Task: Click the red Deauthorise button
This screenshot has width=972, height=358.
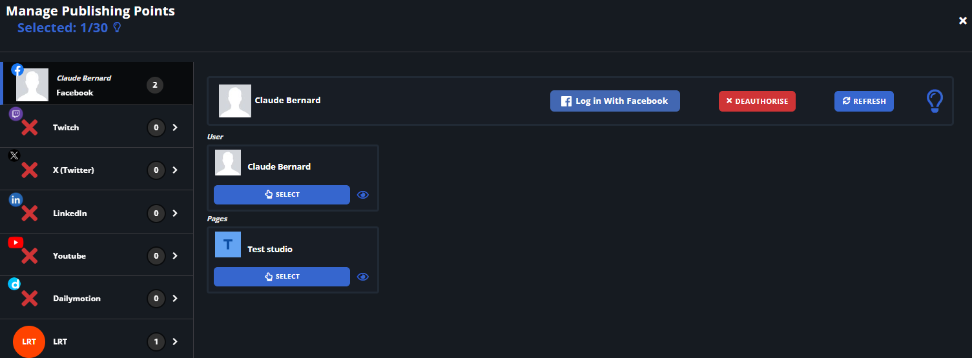Action: coord(757,101)
